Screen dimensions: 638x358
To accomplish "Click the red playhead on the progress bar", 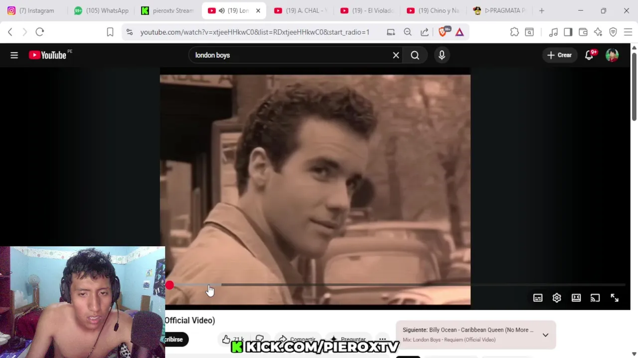I will (170, 285).
